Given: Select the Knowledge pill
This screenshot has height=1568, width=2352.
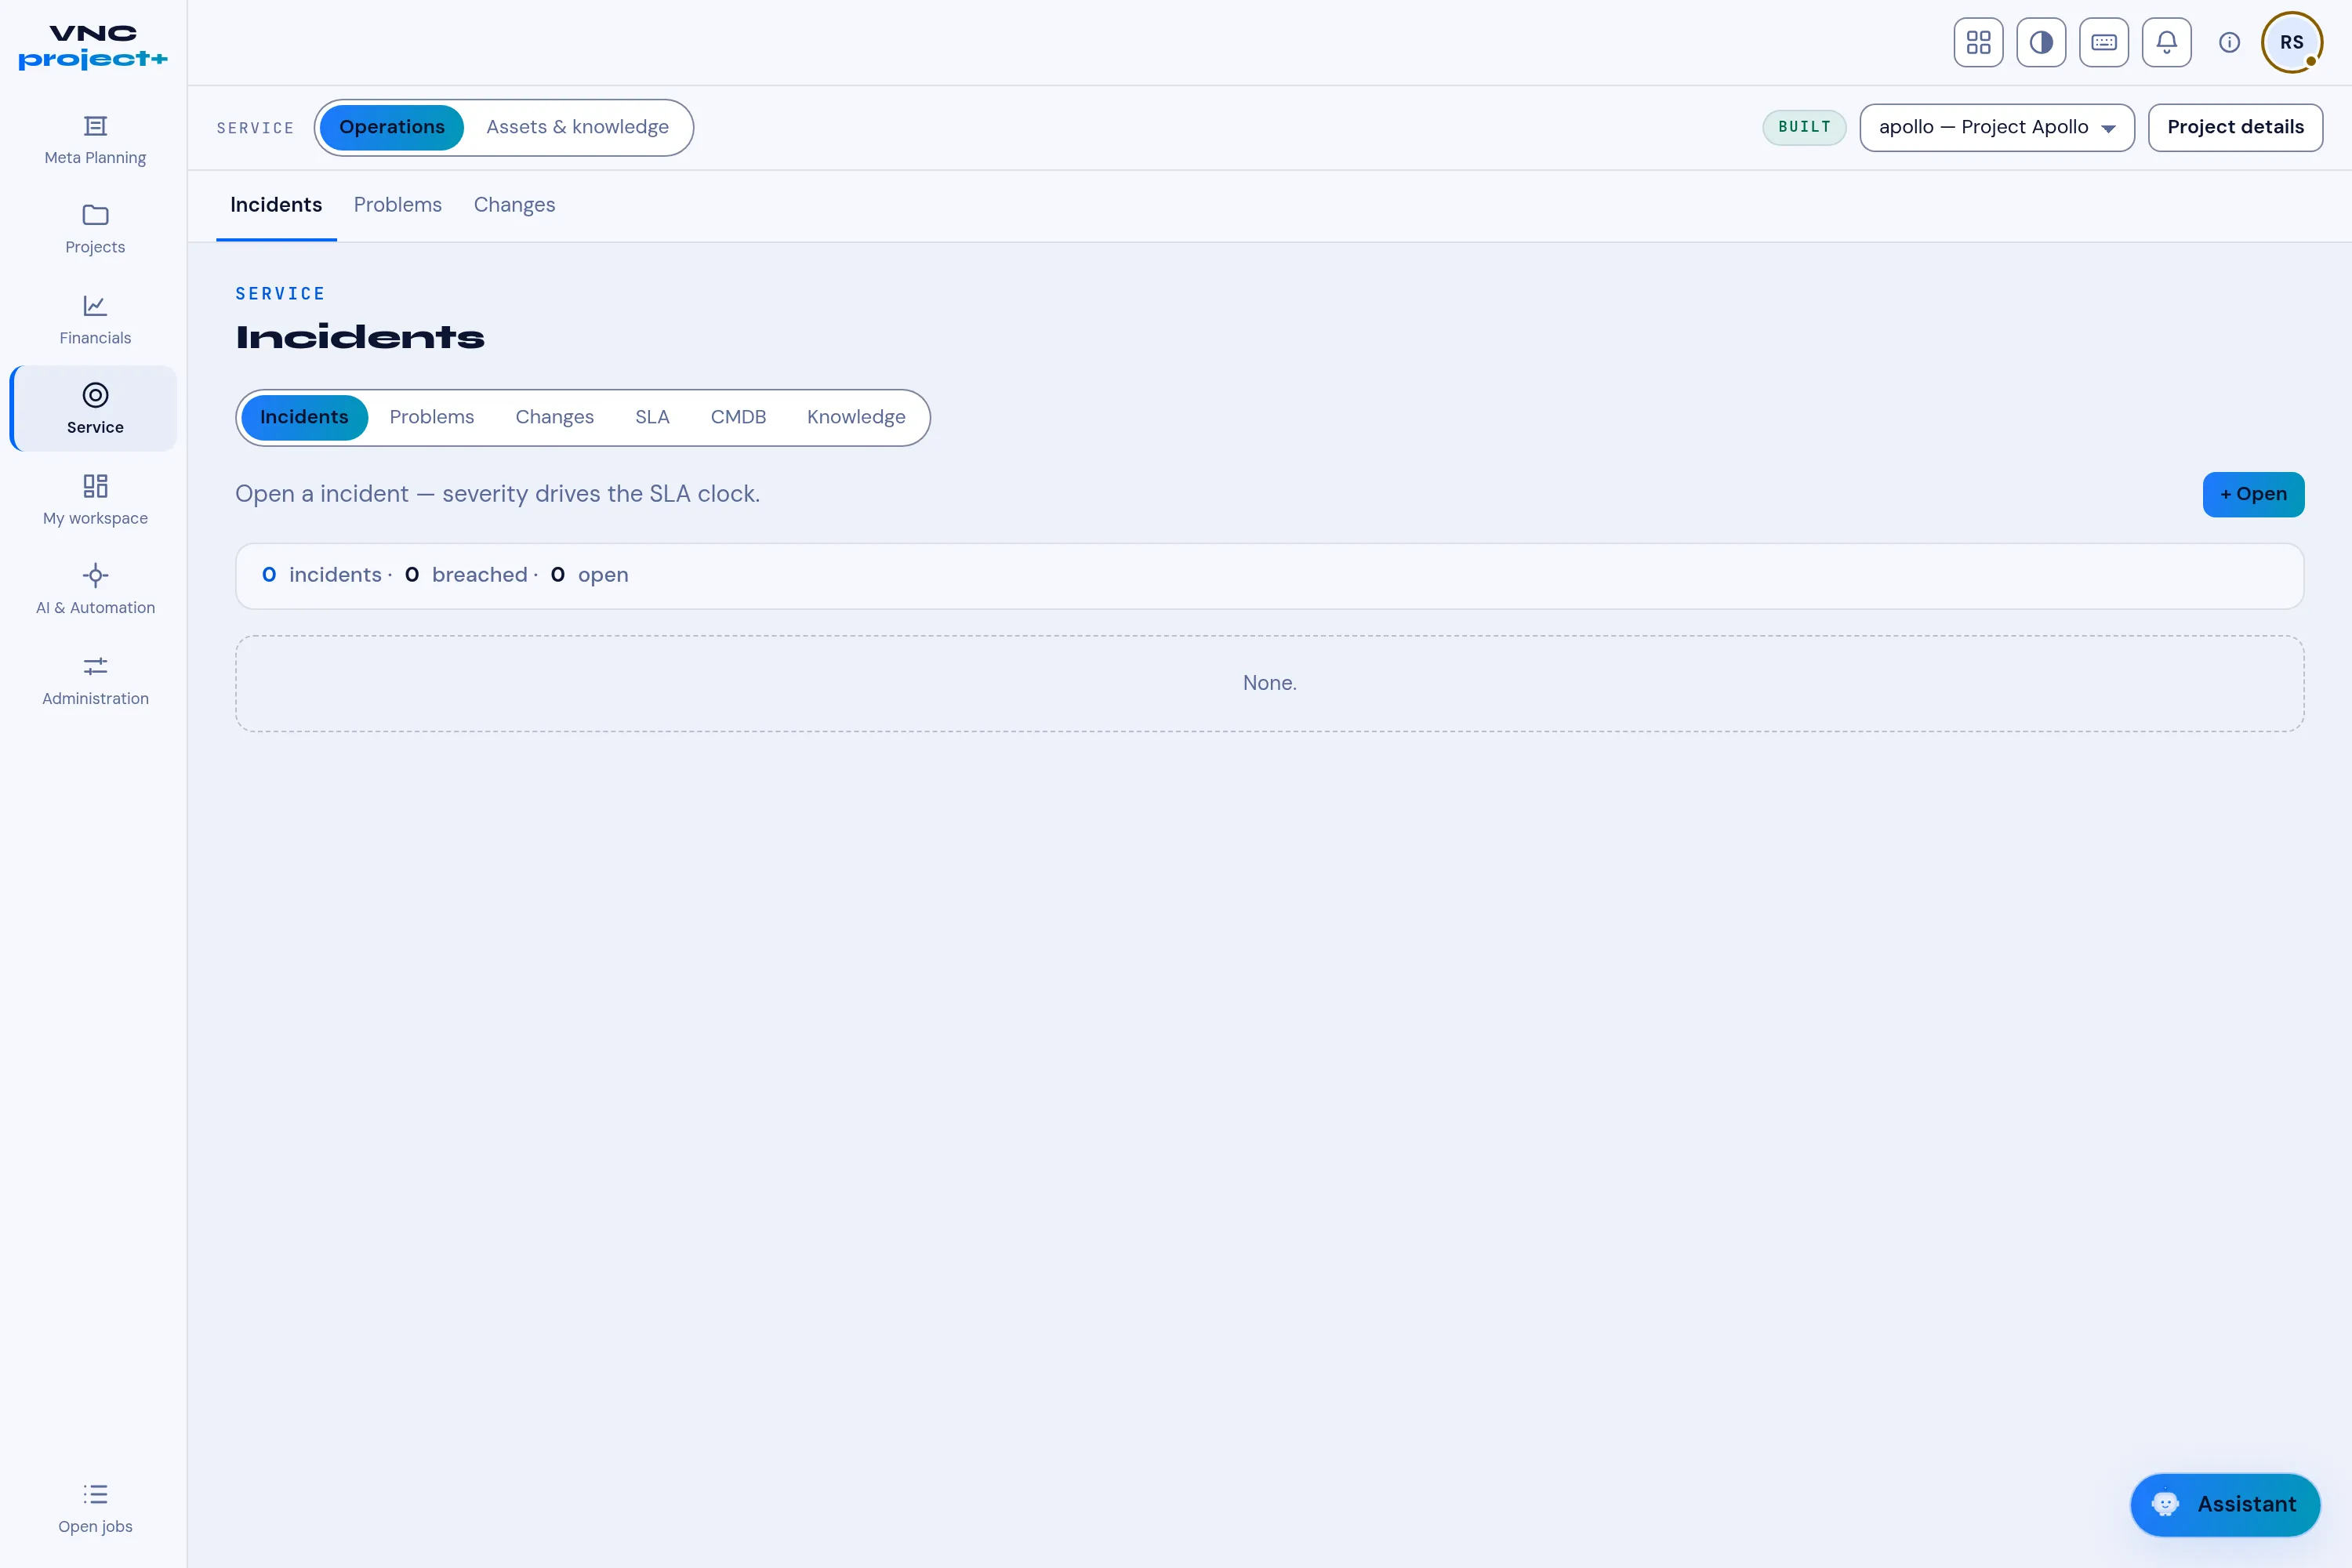Looking at the screenshot, I should [856, 417].
